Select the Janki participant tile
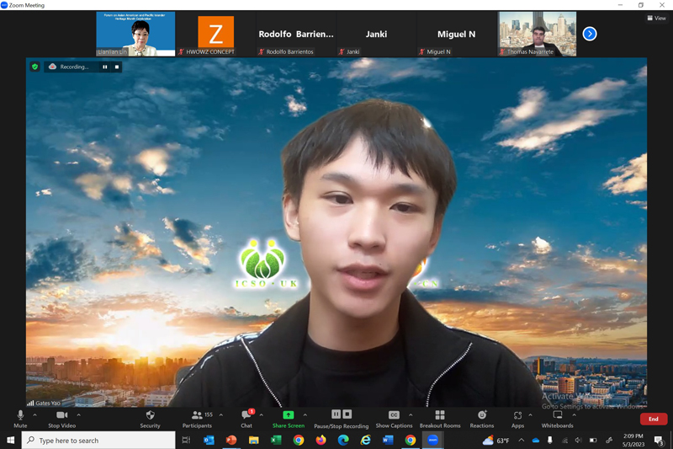 click(376, 34)
